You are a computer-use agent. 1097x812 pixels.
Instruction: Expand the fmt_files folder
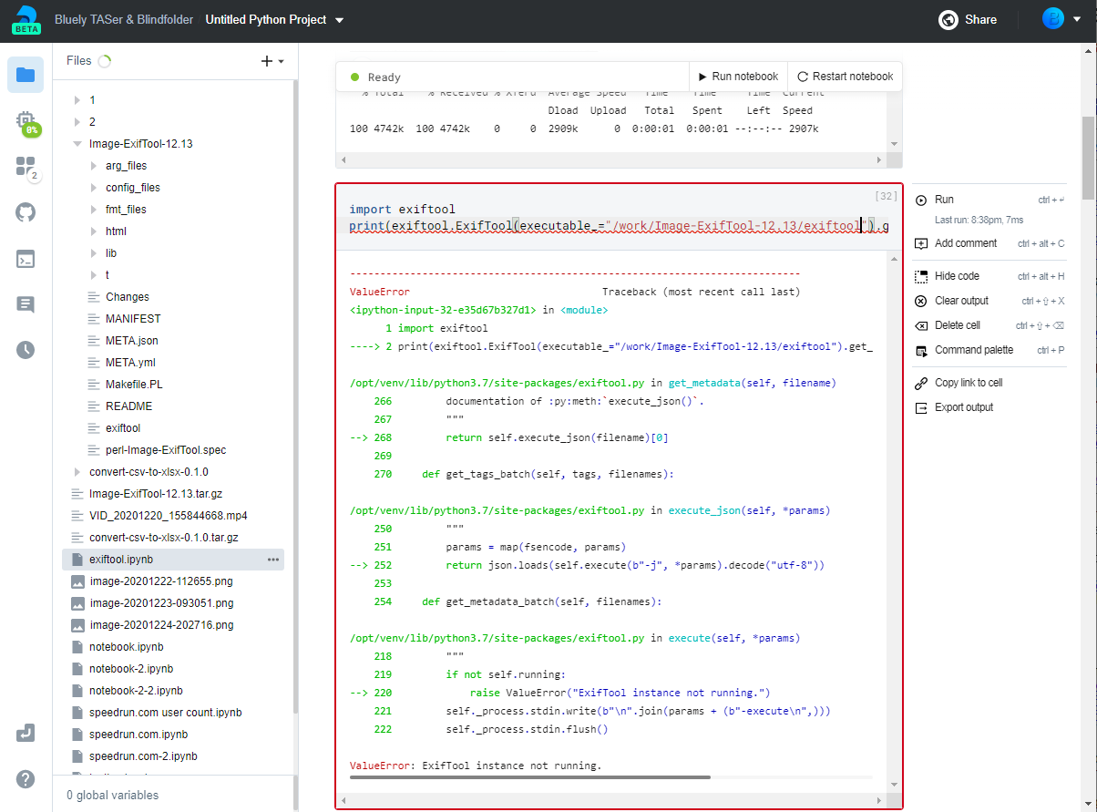pyautogui.click(x=94, y=209)
